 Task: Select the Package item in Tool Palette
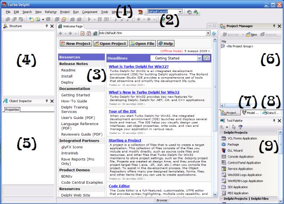[x=233, y=144]
